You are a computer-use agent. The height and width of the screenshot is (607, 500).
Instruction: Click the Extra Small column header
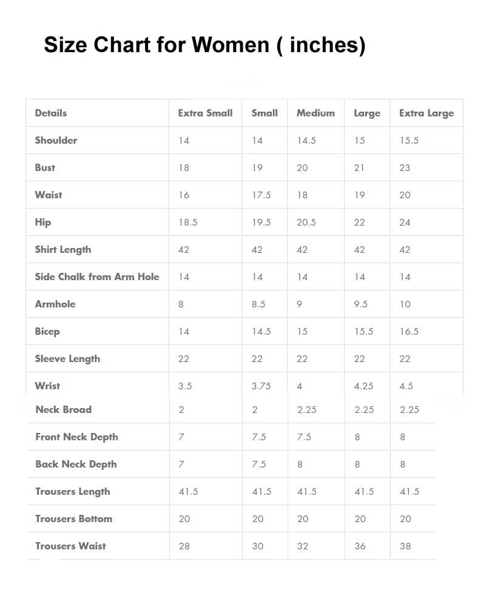coord(205,113)
